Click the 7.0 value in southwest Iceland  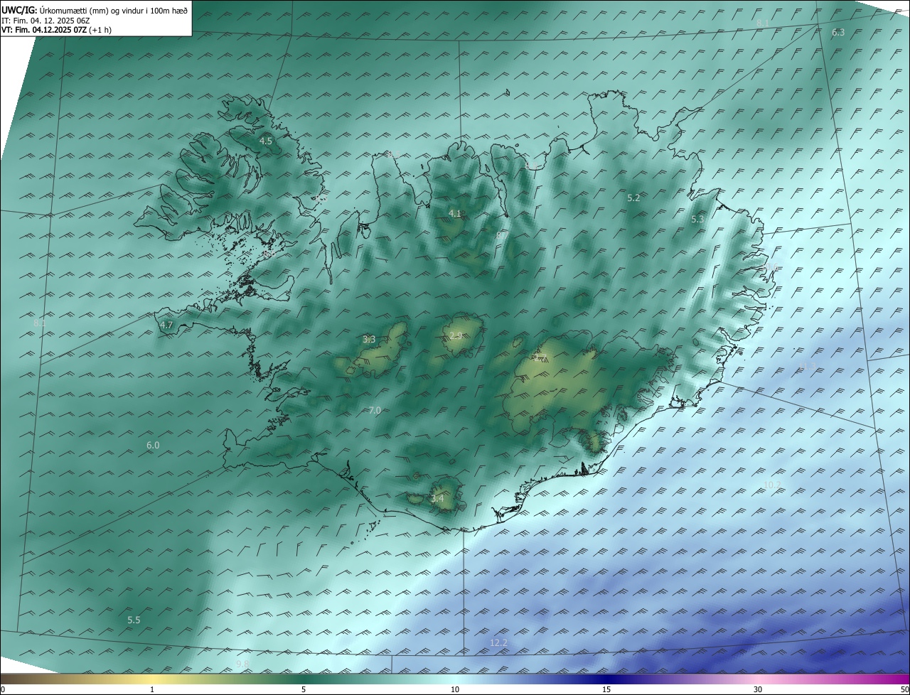click(x=375, y=411)
